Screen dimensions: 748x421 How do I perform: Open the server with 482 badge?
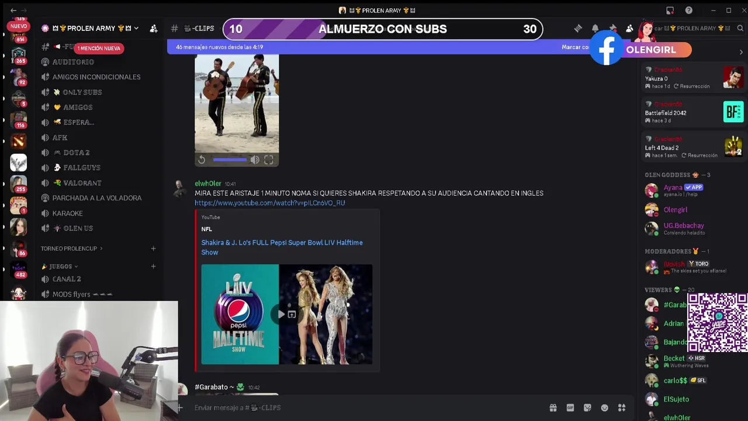tap(19, 269)
